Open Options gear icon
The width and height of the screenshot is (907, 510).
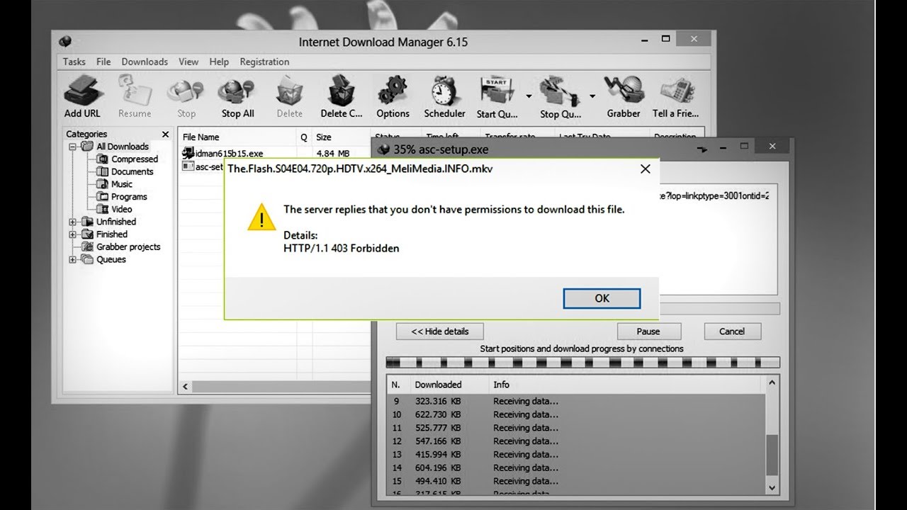pyautogui.click(x=393, y=97)
